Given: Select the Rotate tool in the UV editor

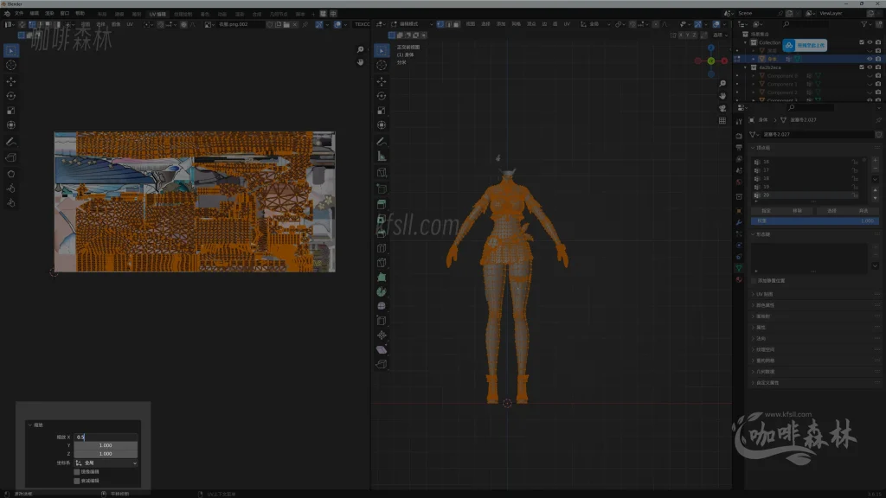Looking at the screenshot, I should click(x=10, y=96).
